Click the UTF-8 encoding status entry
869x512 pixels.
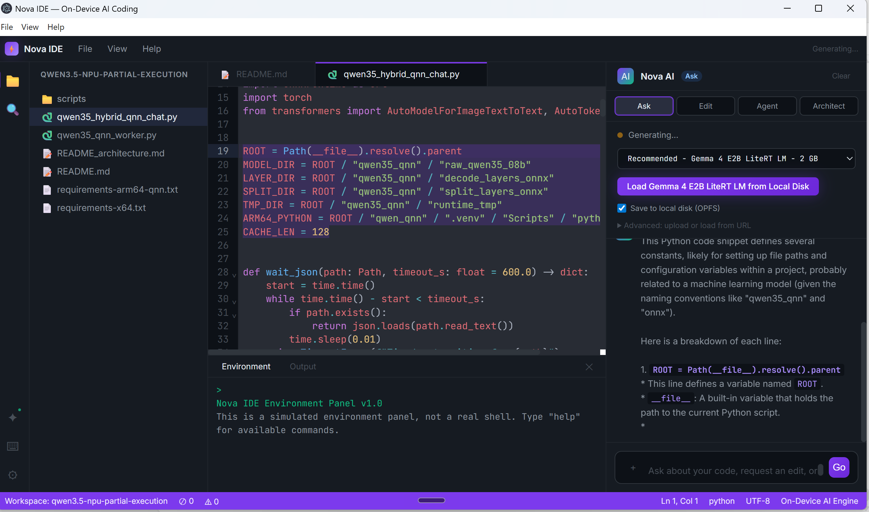click(x=757, y=501)
